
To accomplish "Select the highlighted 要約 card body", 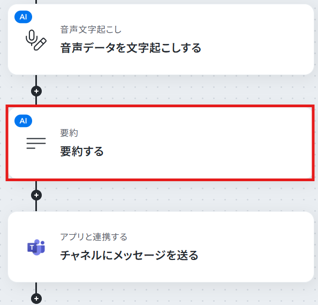I will tap(161, 143).
